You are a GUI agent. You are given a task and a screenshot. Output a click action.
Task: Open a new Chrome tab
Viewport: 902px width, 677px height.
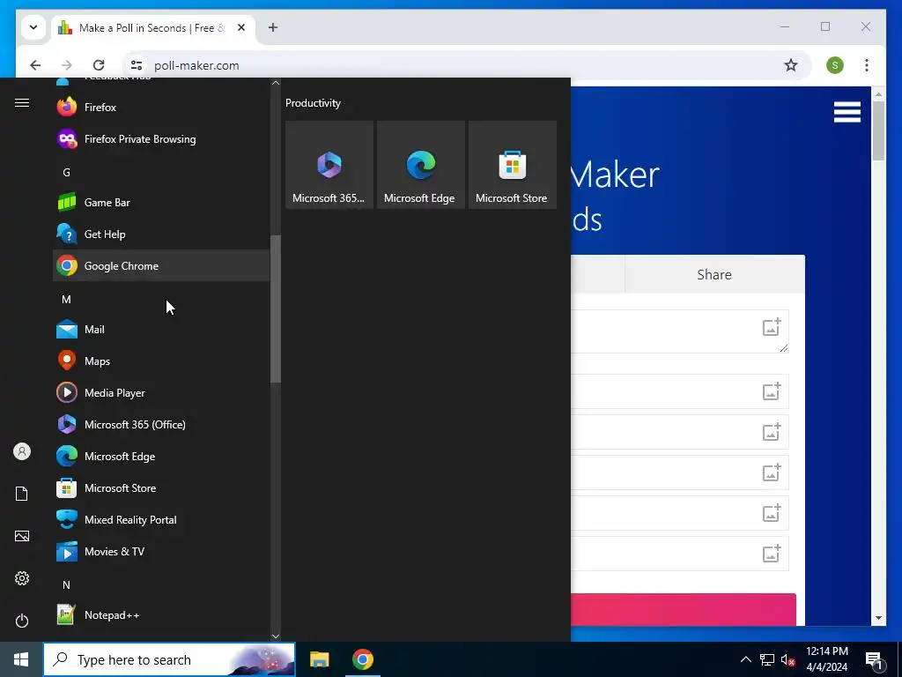point(273,27)
